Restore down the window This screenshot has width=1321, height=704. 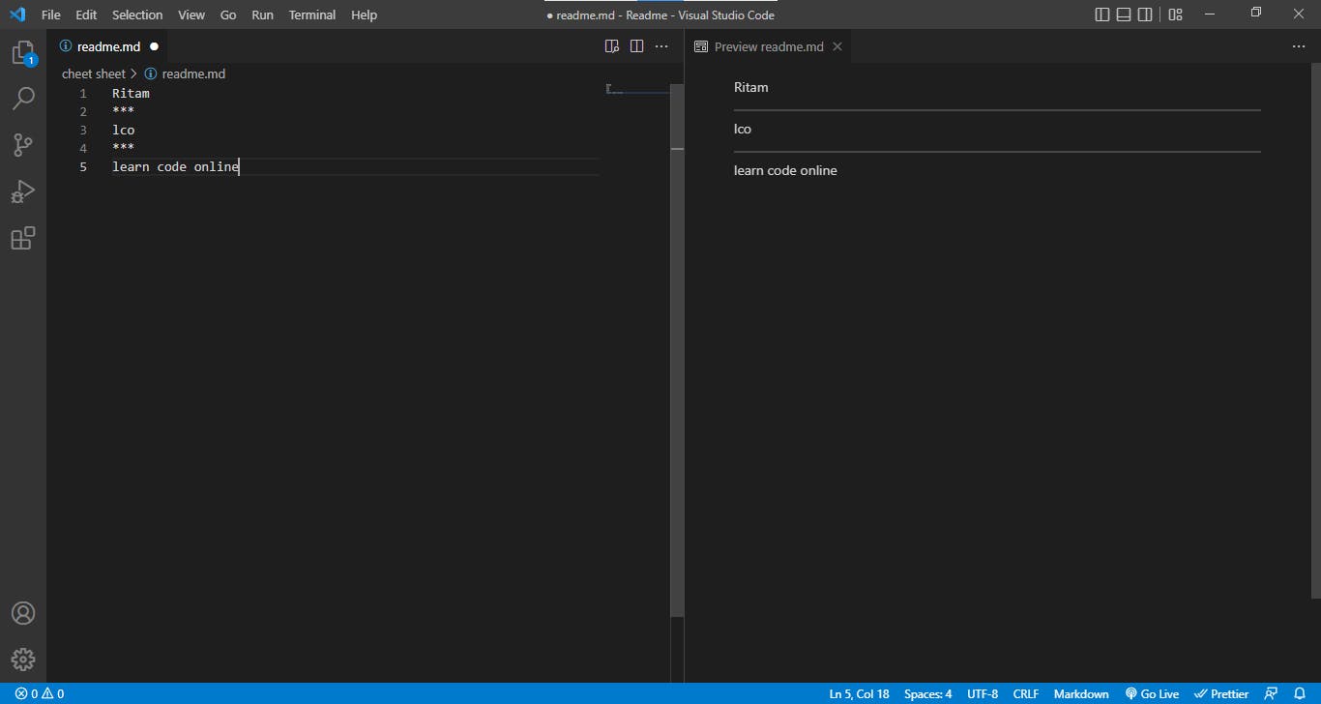point(1255,14)
